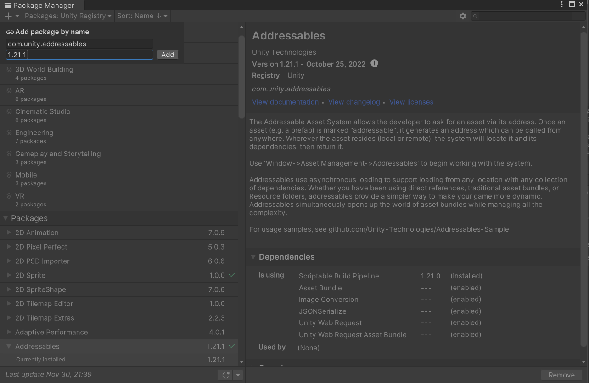The image size is (589, 383).
Task: Open the Packages: Unity Registry dropdown
Action: coord(68,16)
